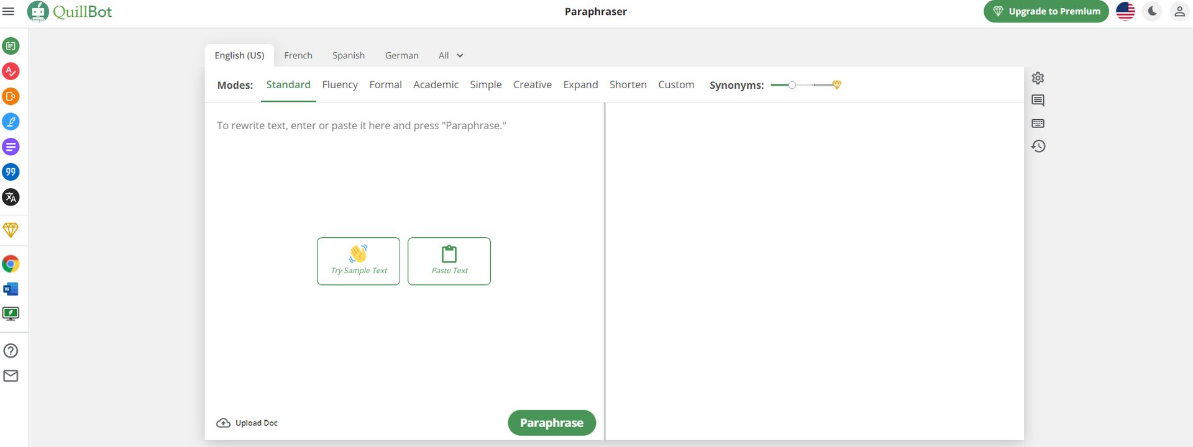This screenshot has height=447, width=1193.
Task: Open the feedback comment icon
Action: click(x=1038, y=101)
